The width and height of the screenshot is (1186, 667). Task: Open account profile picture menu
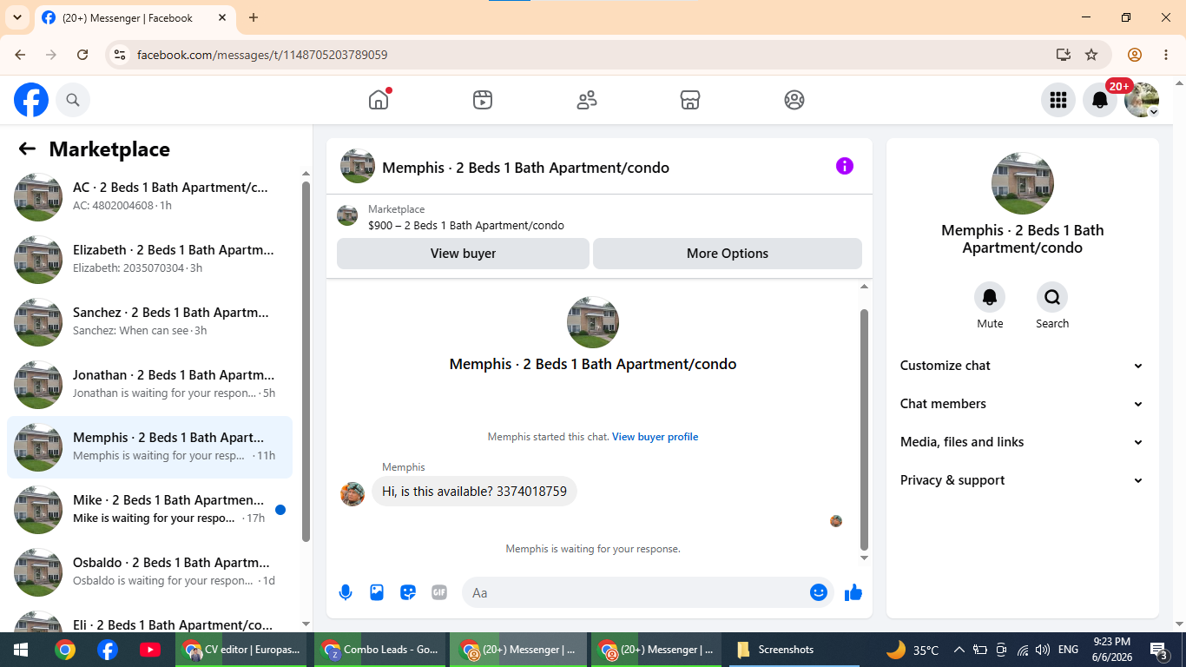coord(1142,100)
